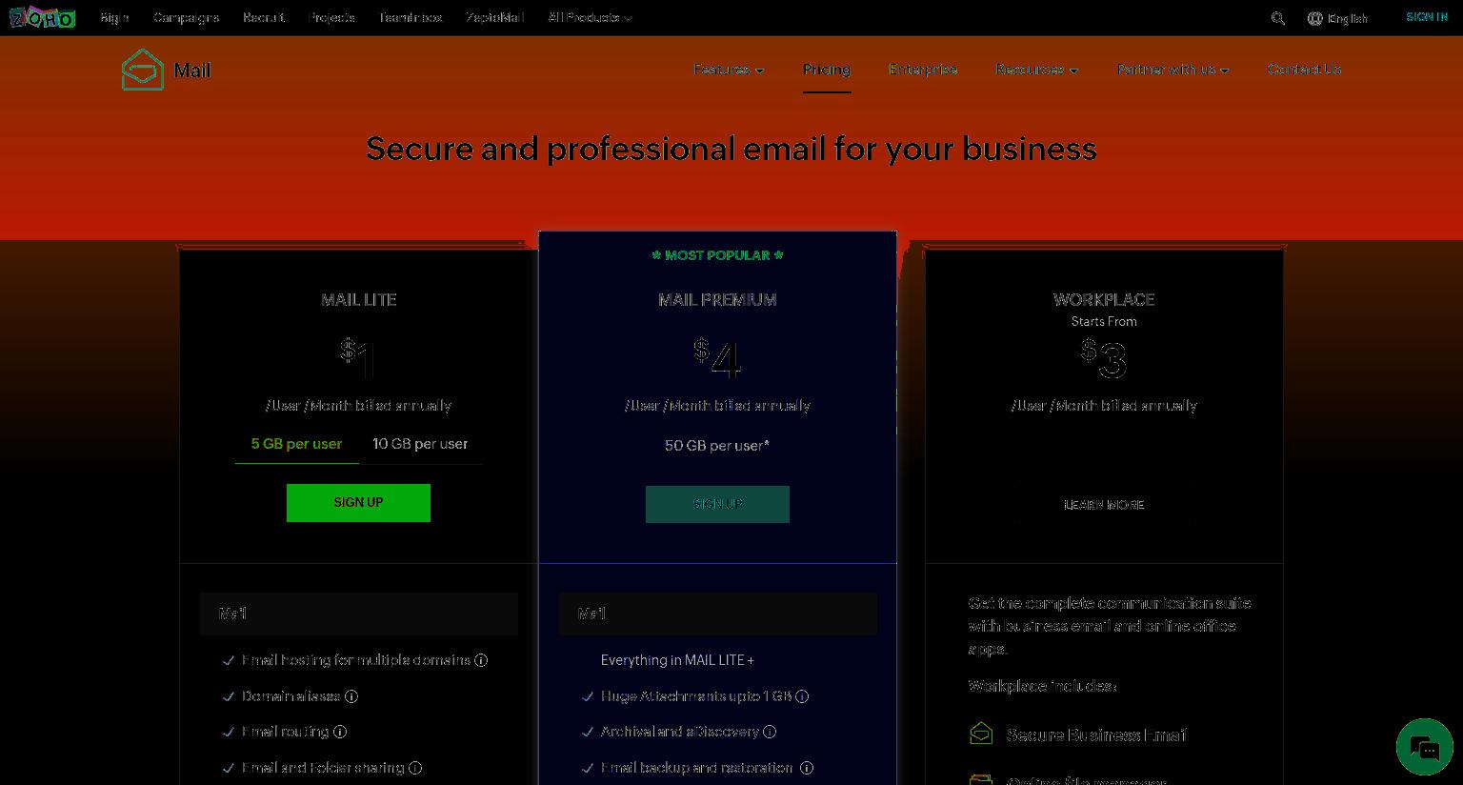This screenshot has width=1463, height=785.
Task: Expand the Features menu
Action: tap(729, 70)
